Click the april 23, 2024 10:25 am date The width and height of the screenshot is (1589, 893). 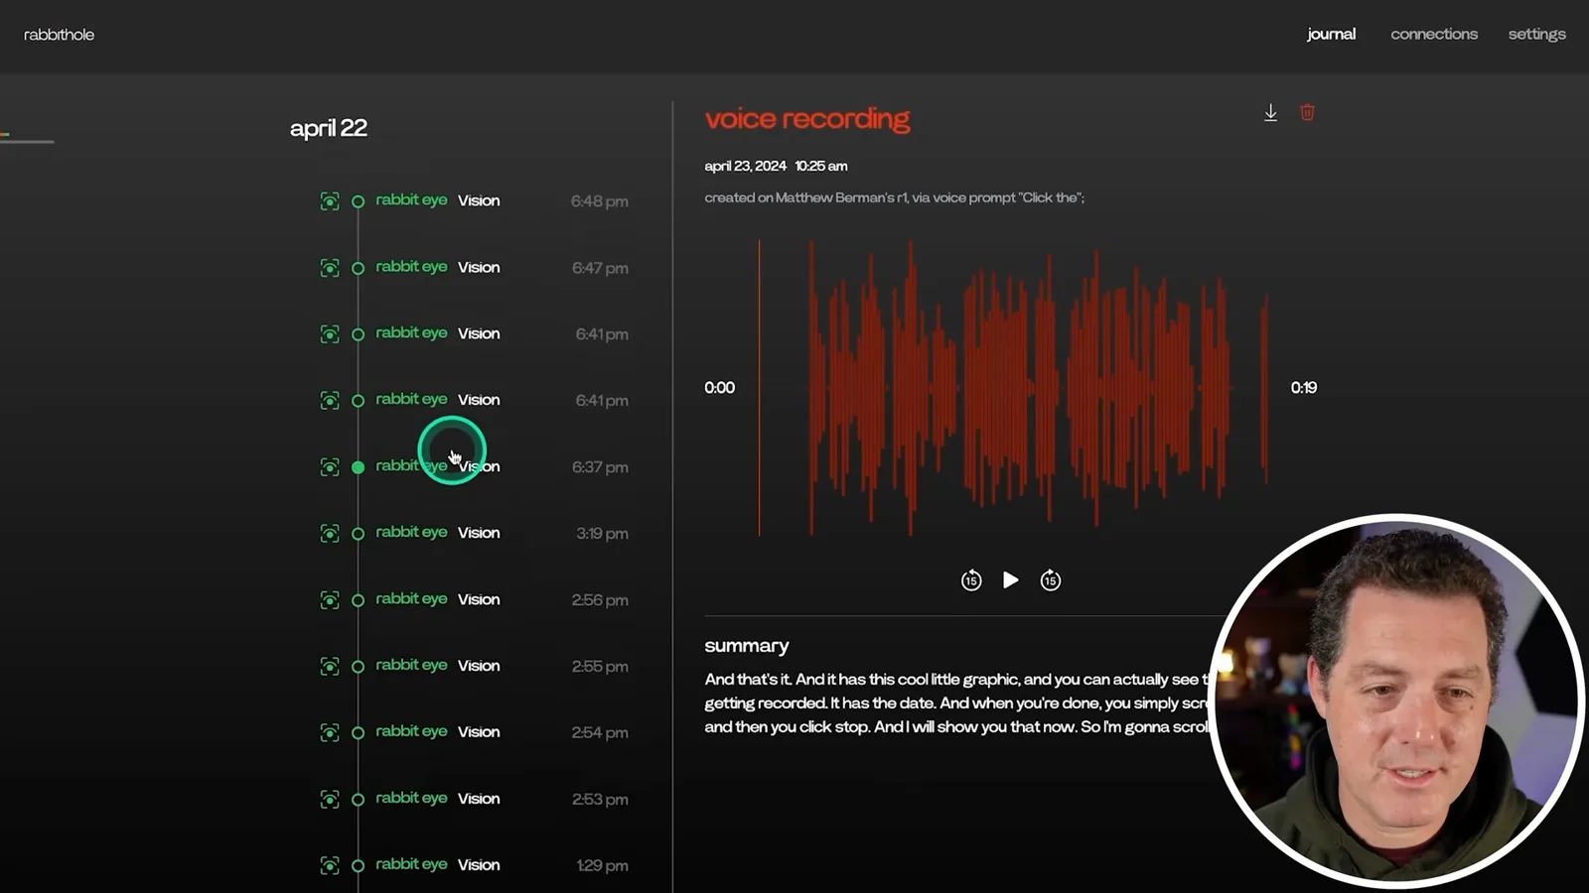click(776, 166)
